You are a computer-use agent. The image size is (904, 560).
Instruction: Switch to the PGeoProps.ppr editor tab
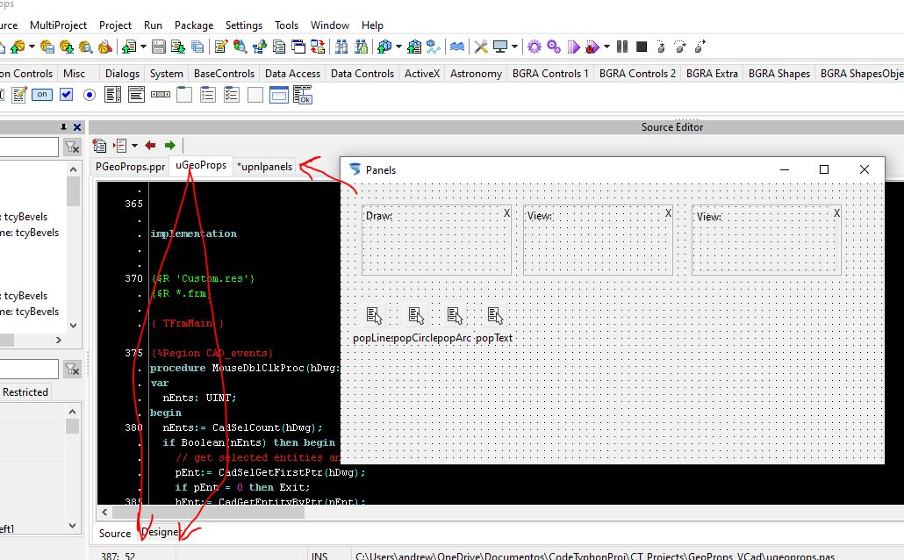130,167
